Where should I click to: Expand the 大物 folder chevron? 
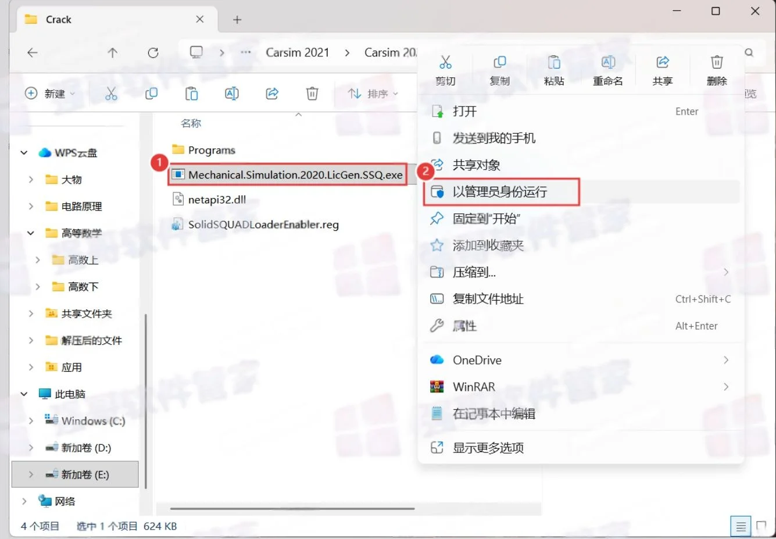(x=31, y=180)
